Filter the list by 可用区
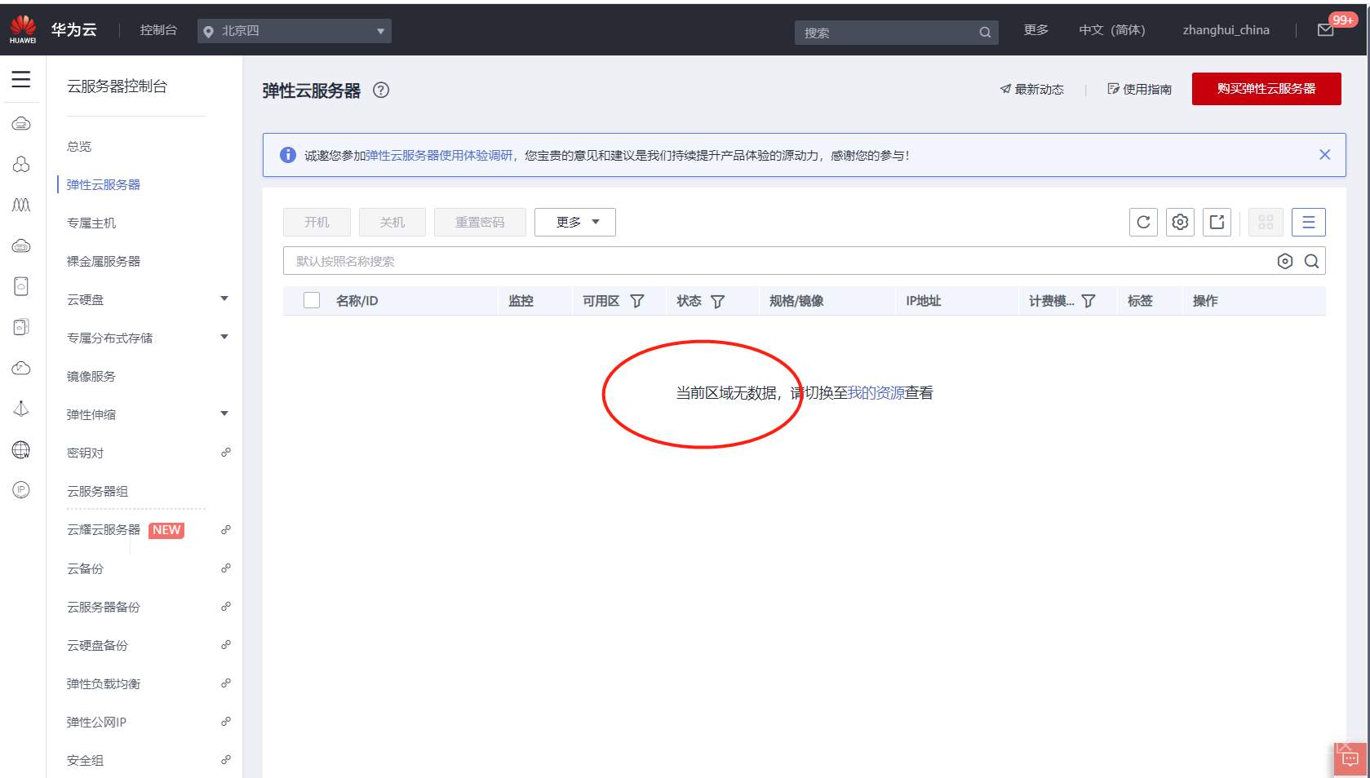The image size is (1370, 778). 637,301
